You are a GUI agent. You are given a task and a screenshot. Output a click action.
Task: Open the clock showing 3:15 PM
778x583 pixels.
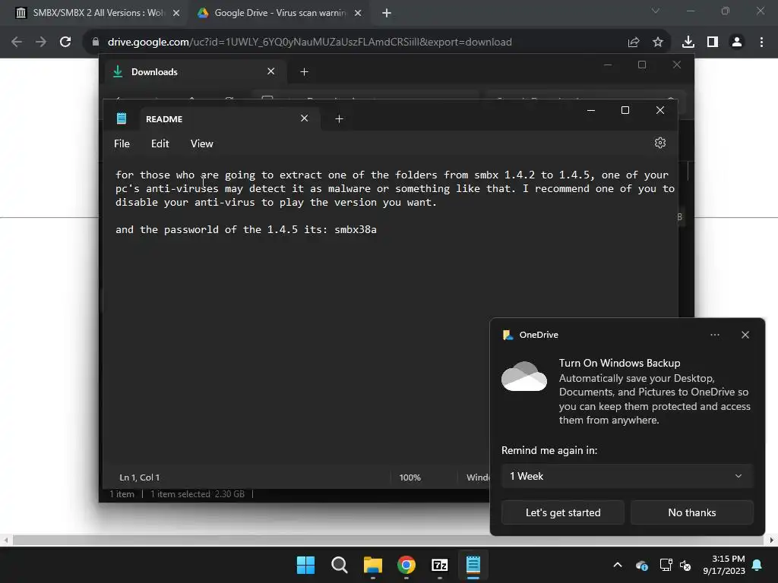724,565
